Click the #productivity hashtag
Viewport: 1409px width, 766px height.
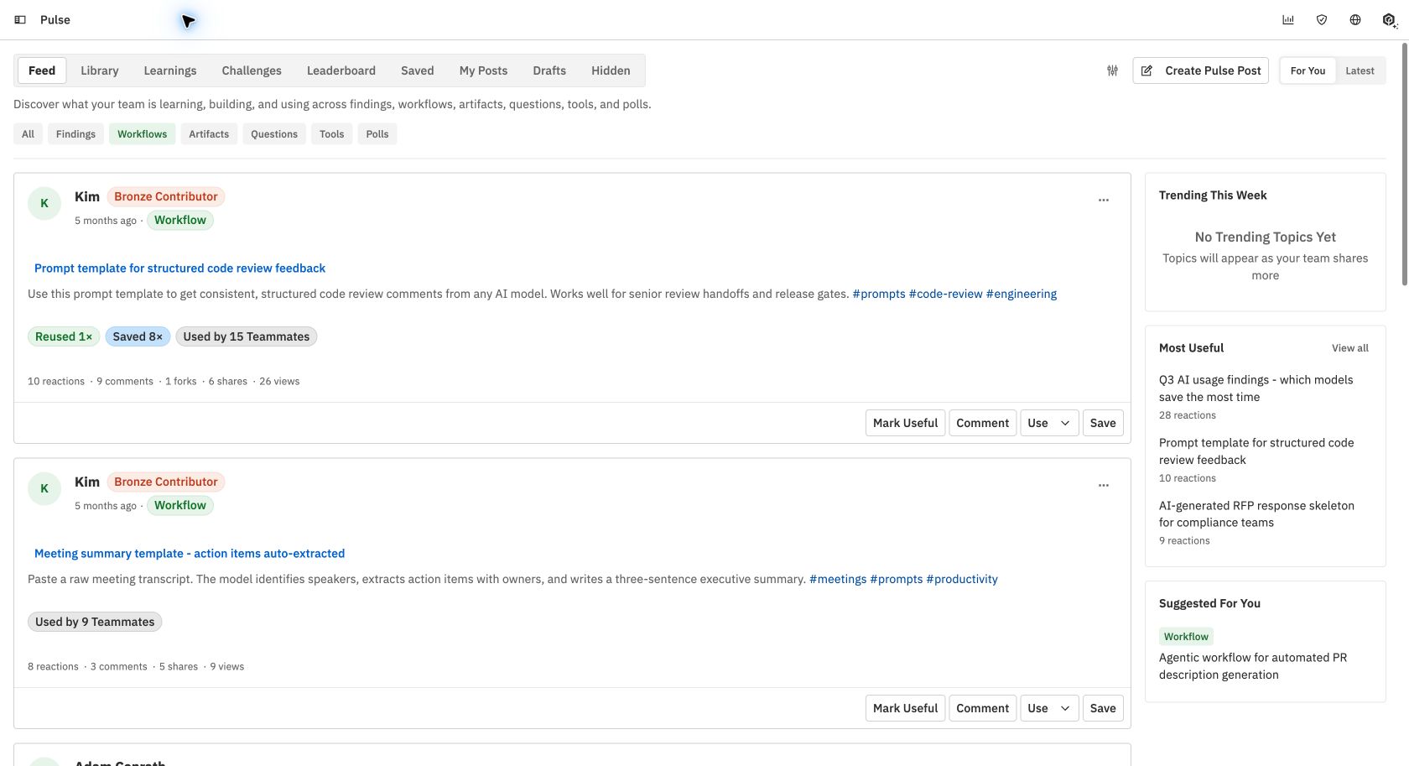(x=962, y=579)
